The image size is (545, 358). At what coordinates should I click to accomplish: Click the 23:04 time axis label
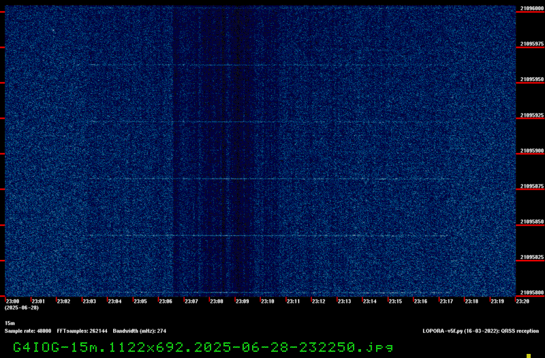point(114,301)
